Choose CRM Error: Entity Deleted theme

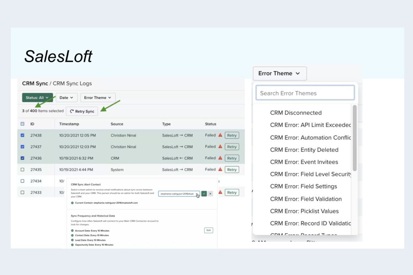[304, 150]
